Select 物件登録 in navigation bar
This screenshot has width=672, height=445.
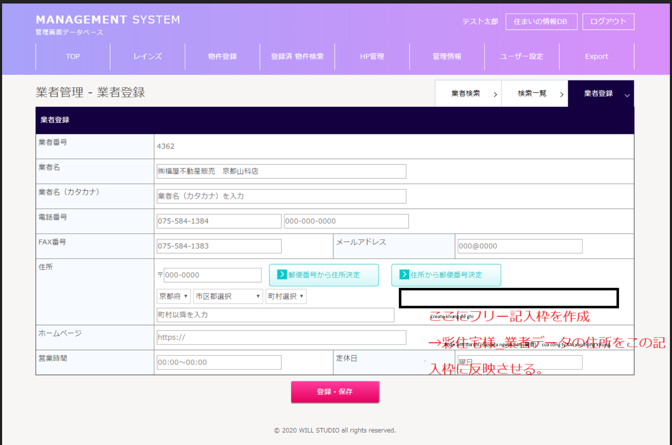(222, 57)
